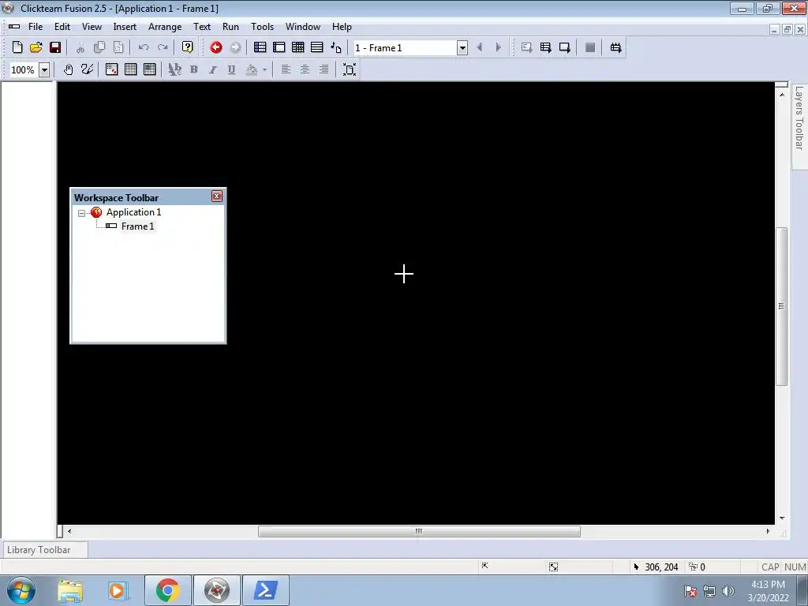Click the text color bucket icon
Viewport: 808px width, 606px height.
[252, 69]
